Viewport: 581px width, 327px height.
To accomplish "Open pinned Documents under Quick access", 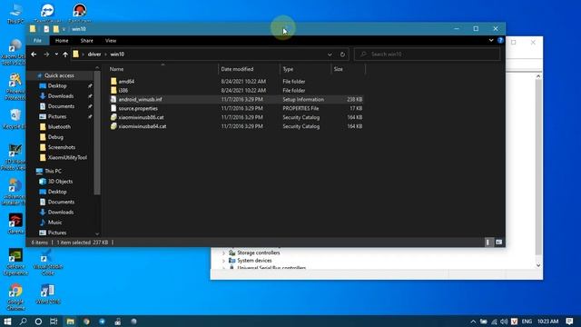I will [61, 106].
